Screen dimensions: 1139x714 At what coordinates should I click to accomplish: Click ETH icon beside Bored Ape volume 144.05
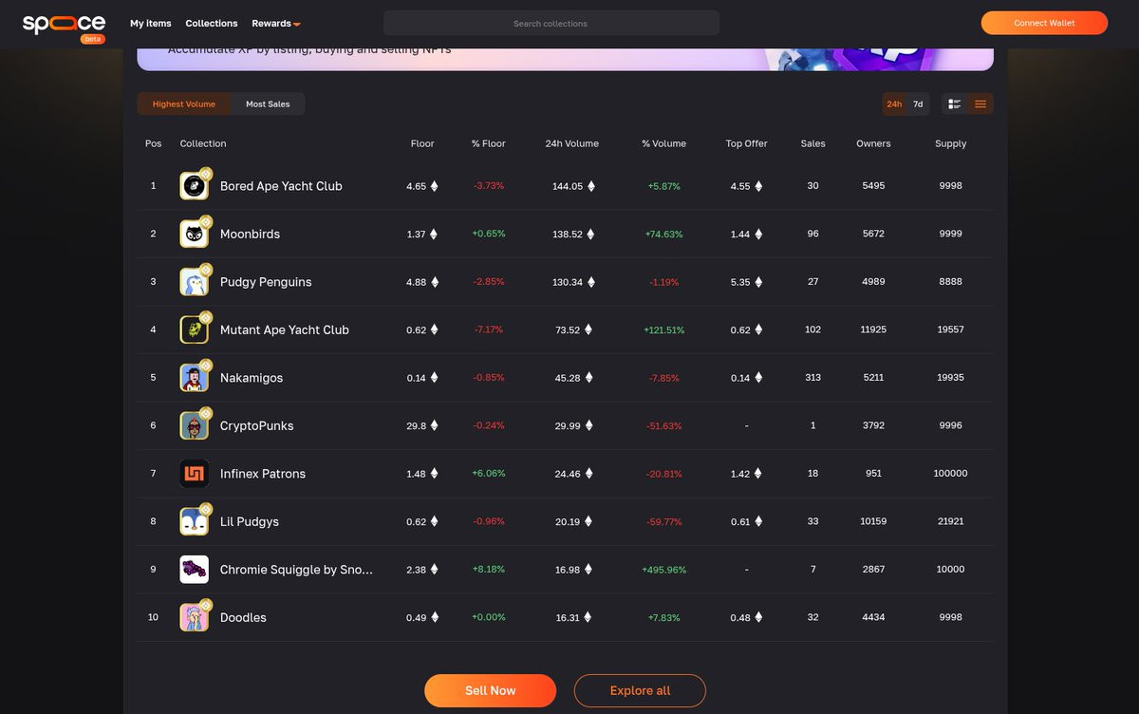590,186
